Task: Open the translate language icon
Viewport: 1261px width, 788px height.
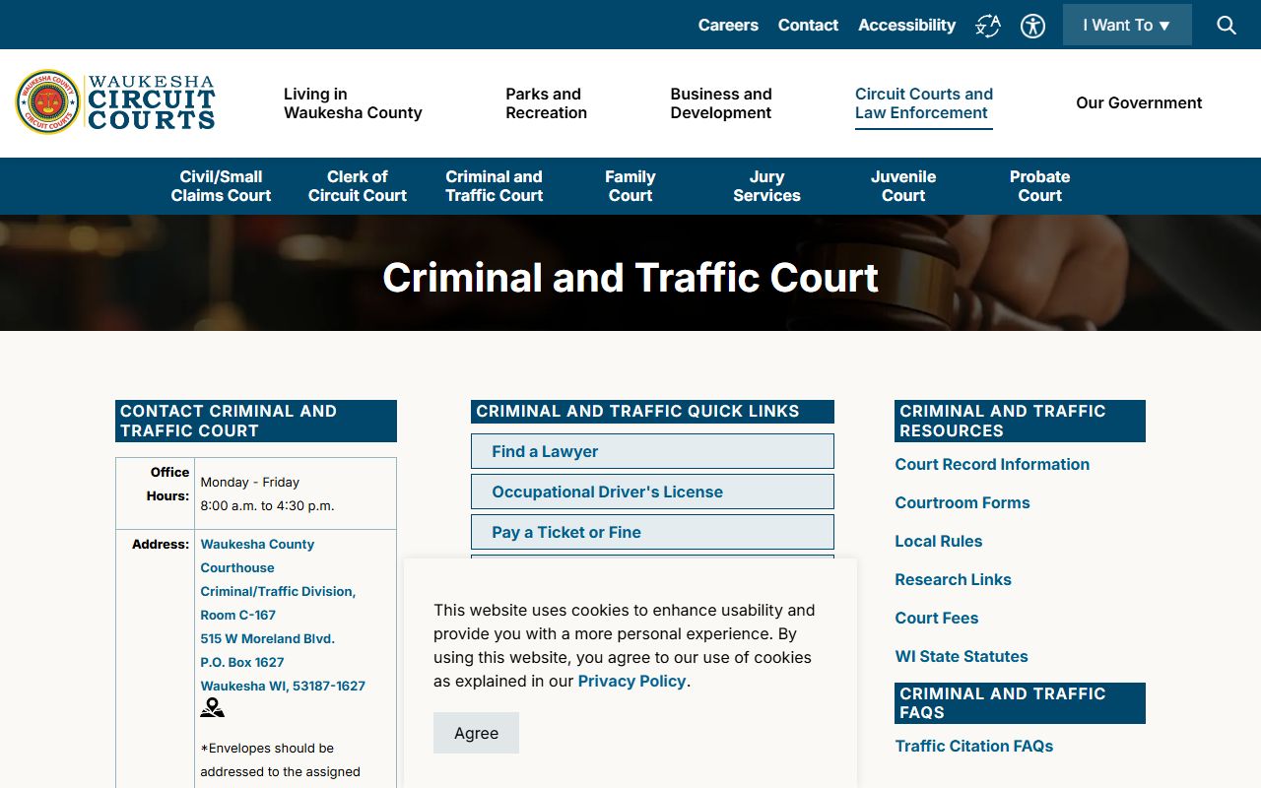Action: [x=988, y=26]
